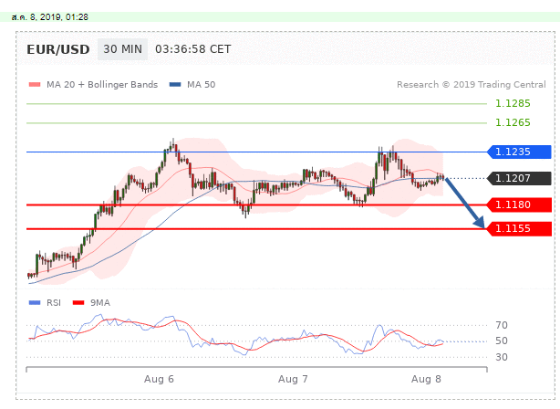Click the 9MA legend swatch
The width and height of the screenshot is (560, 409).
coord(78,303)
